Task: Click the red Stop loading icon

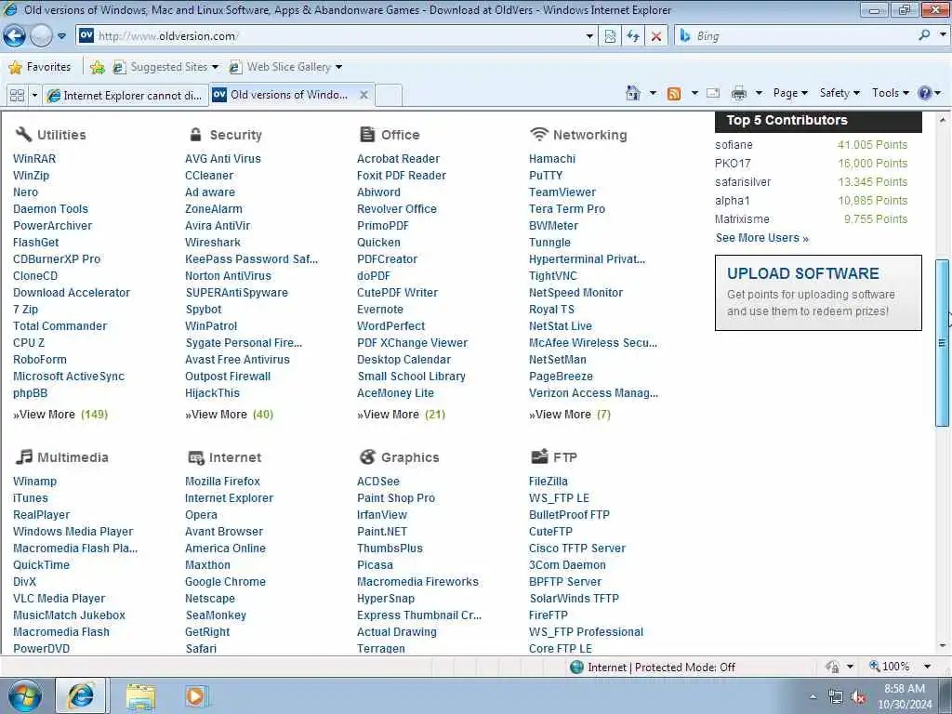Action: click(x=656, y=36)
